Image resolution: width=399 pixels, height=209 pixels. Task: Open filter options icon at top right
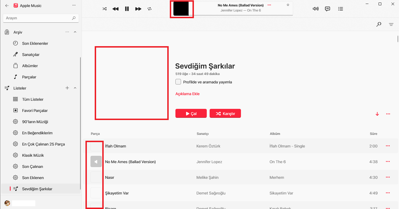391,24
